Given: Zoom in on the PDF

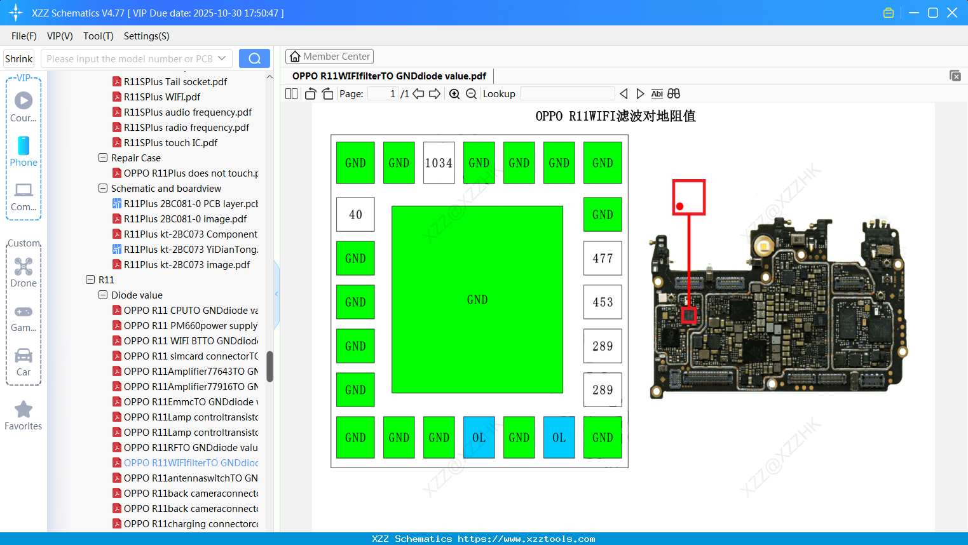Looking at the screenshot, I should 454,94.
